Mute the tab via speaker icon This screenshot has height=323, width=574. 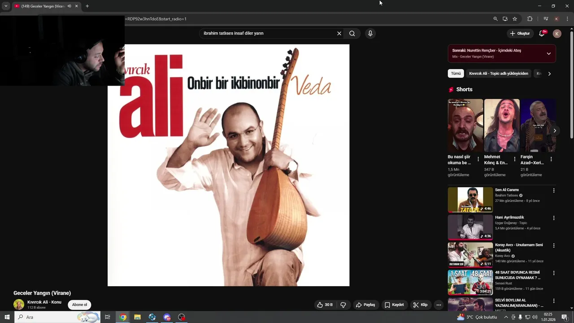point(69,6)
